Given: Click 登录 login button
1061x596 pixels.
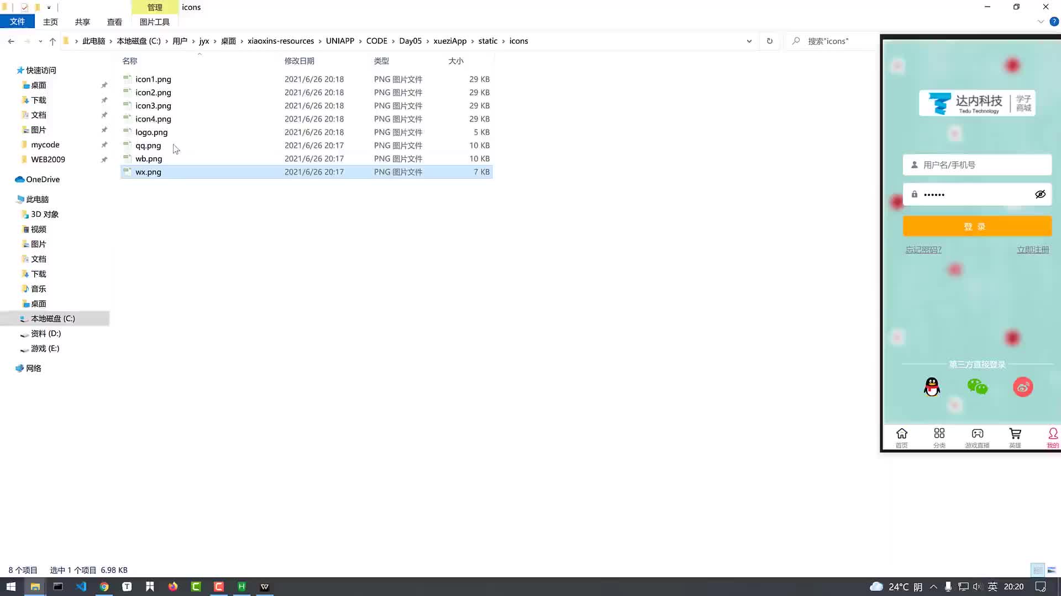Looking at the screenshot, I should [976, 226].
